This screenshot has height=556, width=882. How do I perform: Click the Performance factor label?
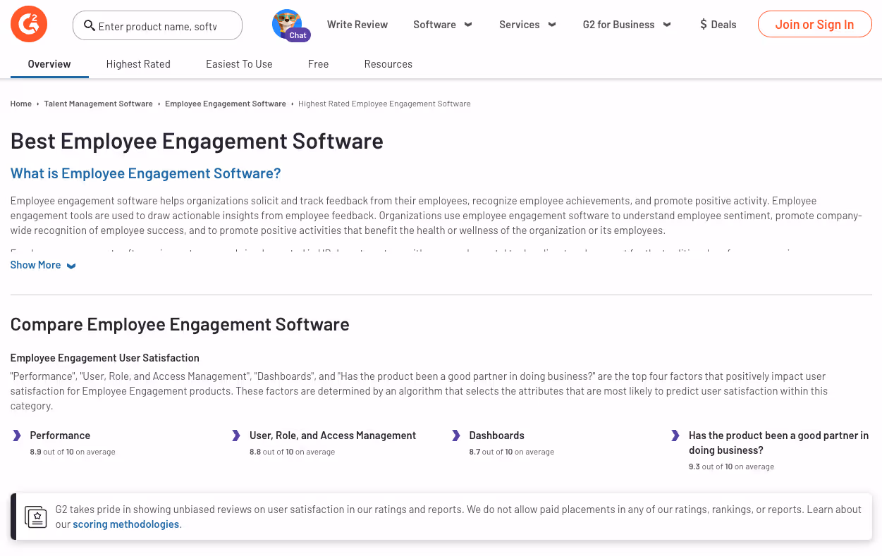click(60, 435)
